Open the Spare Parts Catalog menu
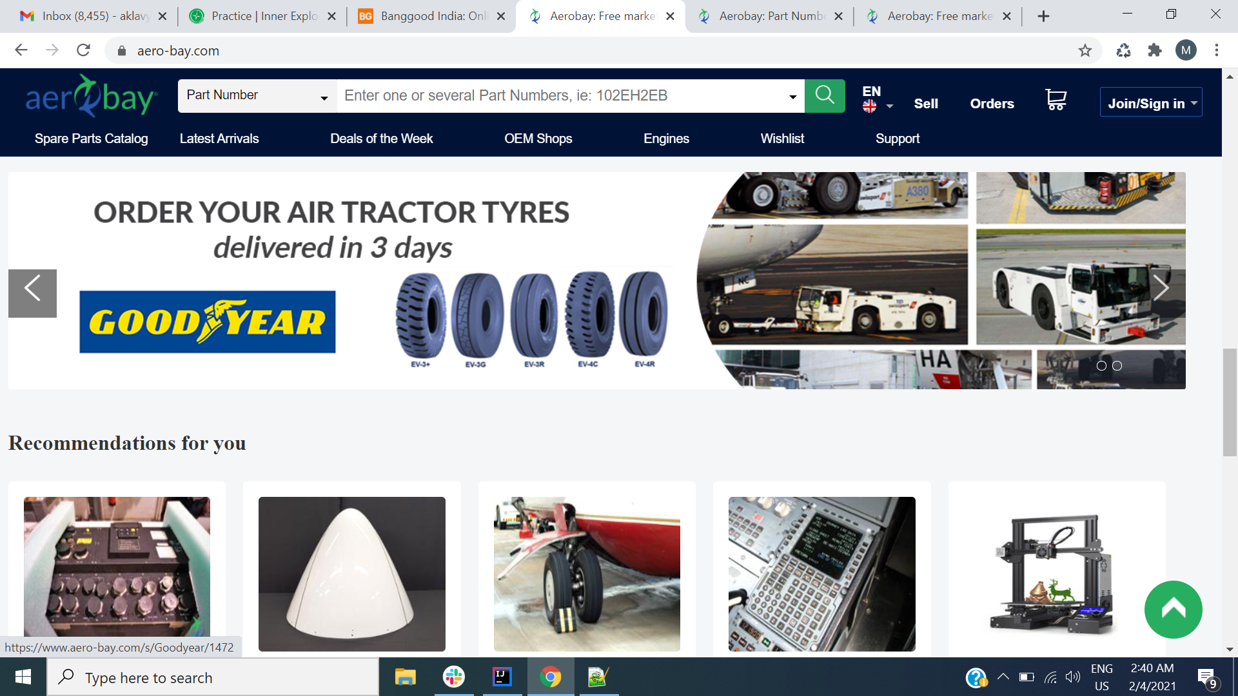Image resolution: width=1238 pixels, height=696 pixels. coord(91,139)
